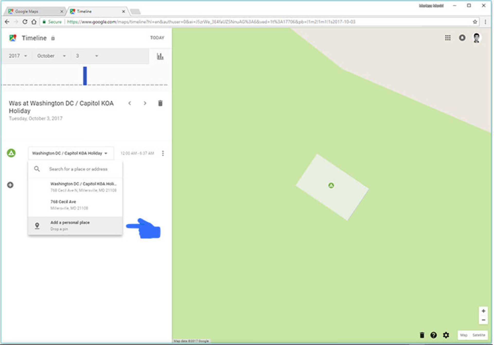The height and width of the screenshot is (345, 494).
Task: Open the day 3 dropdown
Action: (x=87, y=56)
